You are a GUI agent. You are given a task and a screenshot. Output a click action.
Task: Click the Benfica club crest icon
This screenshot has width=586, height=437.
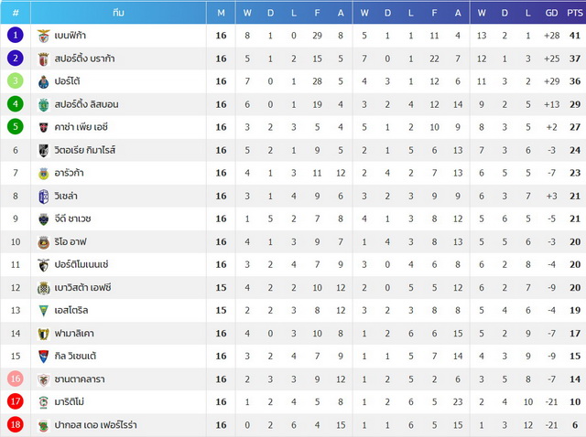click(44, 36)
